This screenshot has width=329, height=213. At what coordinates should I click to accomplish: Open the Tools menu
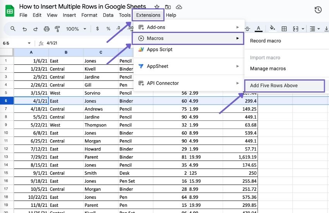pyautogui.click(x=125, y=15)
